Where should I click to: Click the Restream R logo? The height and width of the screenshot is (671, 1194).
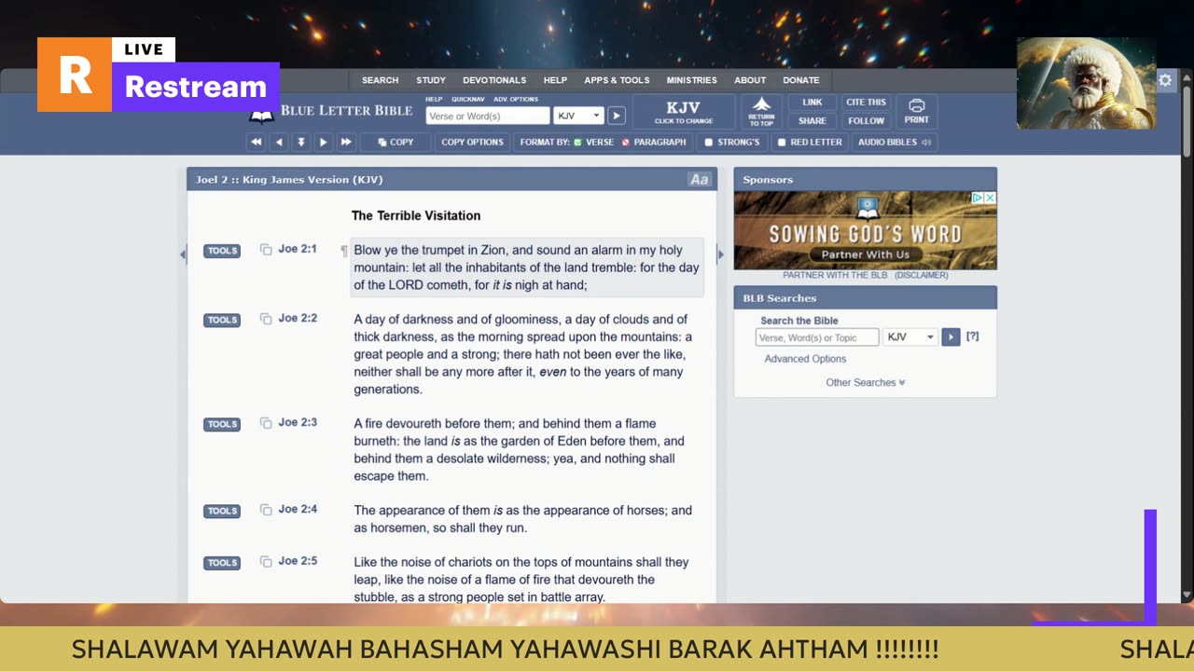tap(75, 75)
